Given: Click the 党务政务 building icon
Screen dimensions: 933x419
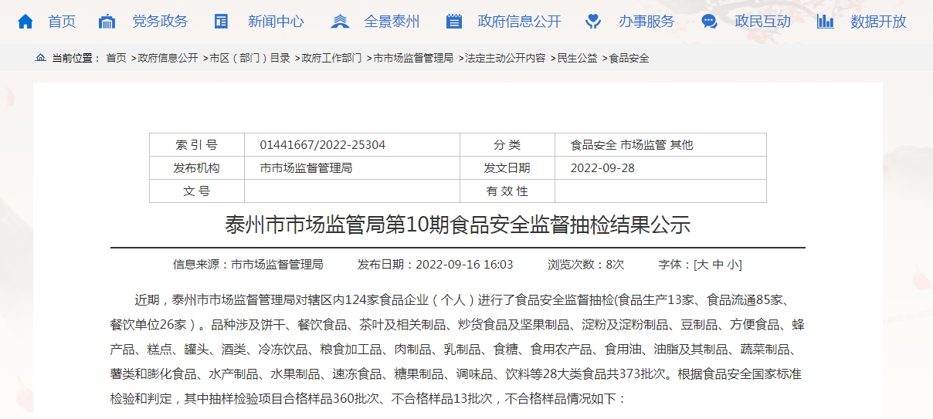Looking at the screenshot, I should 107,22.
